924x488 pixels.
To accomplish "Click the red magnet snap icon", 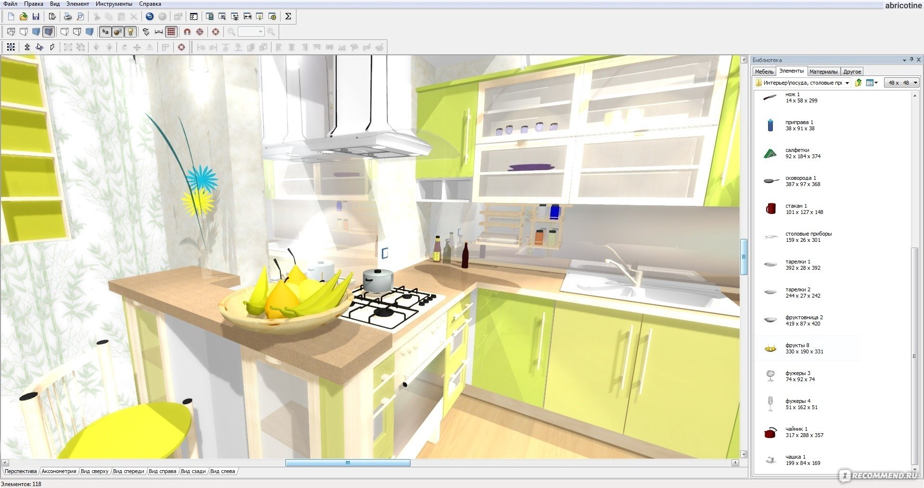I will click(x=187, y=32).
